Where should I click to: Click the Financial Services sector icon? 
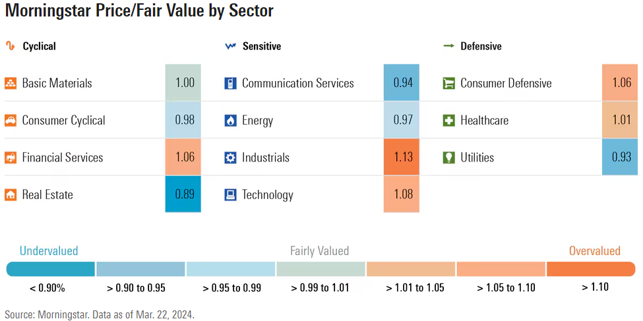tap(10, 158)
